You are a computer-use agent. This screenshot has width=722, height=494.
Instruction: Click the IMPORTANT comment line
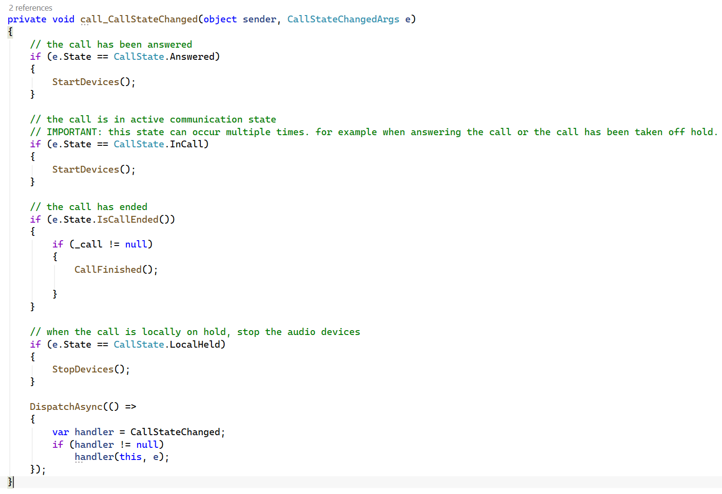[373, 132]
